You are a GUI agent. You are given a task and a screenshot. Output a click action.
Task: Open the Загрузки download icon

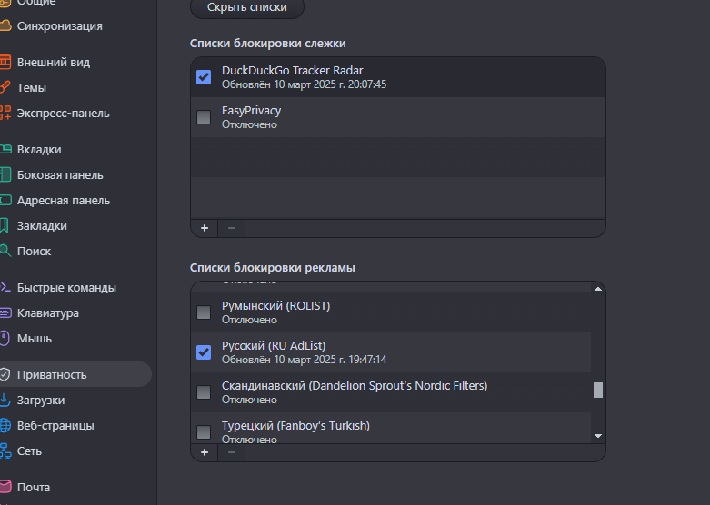click(5, 400)
